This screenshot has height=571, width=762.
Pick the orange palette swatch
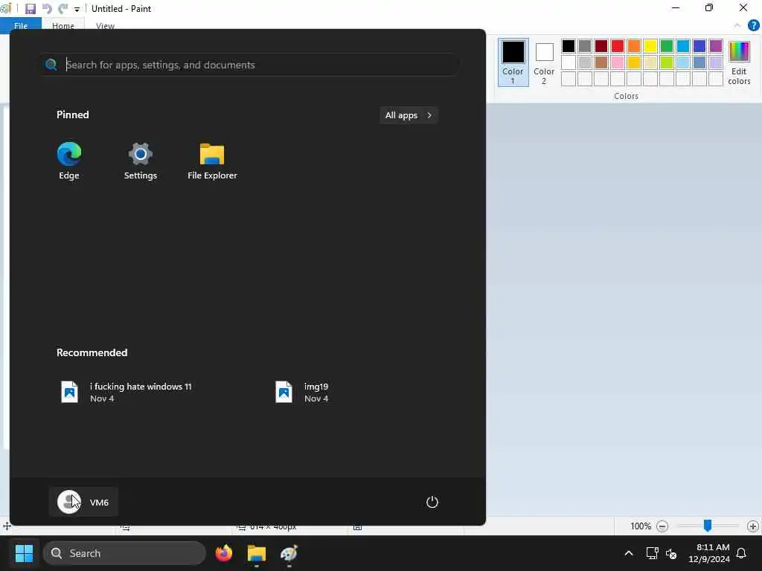coord(634,46)
